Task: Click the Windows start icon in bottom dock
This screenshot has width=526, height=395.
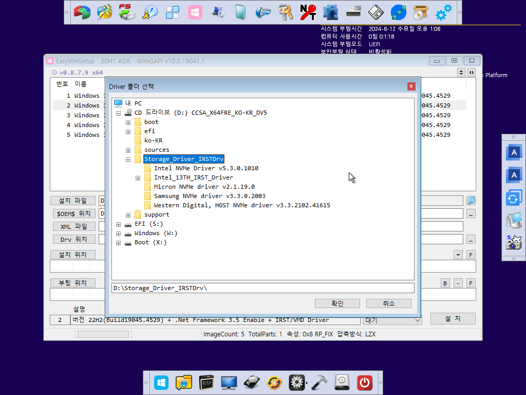Action: 161,383
